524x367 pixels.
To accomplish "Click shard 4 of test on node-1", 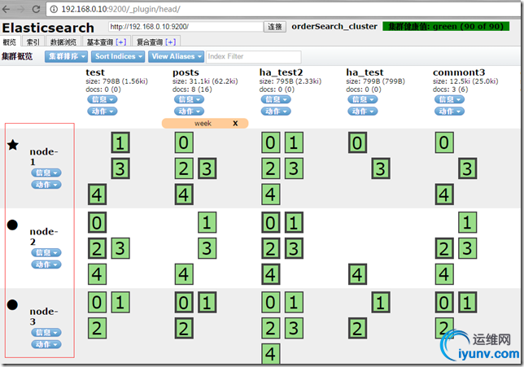I will click(x=98, y=194).
